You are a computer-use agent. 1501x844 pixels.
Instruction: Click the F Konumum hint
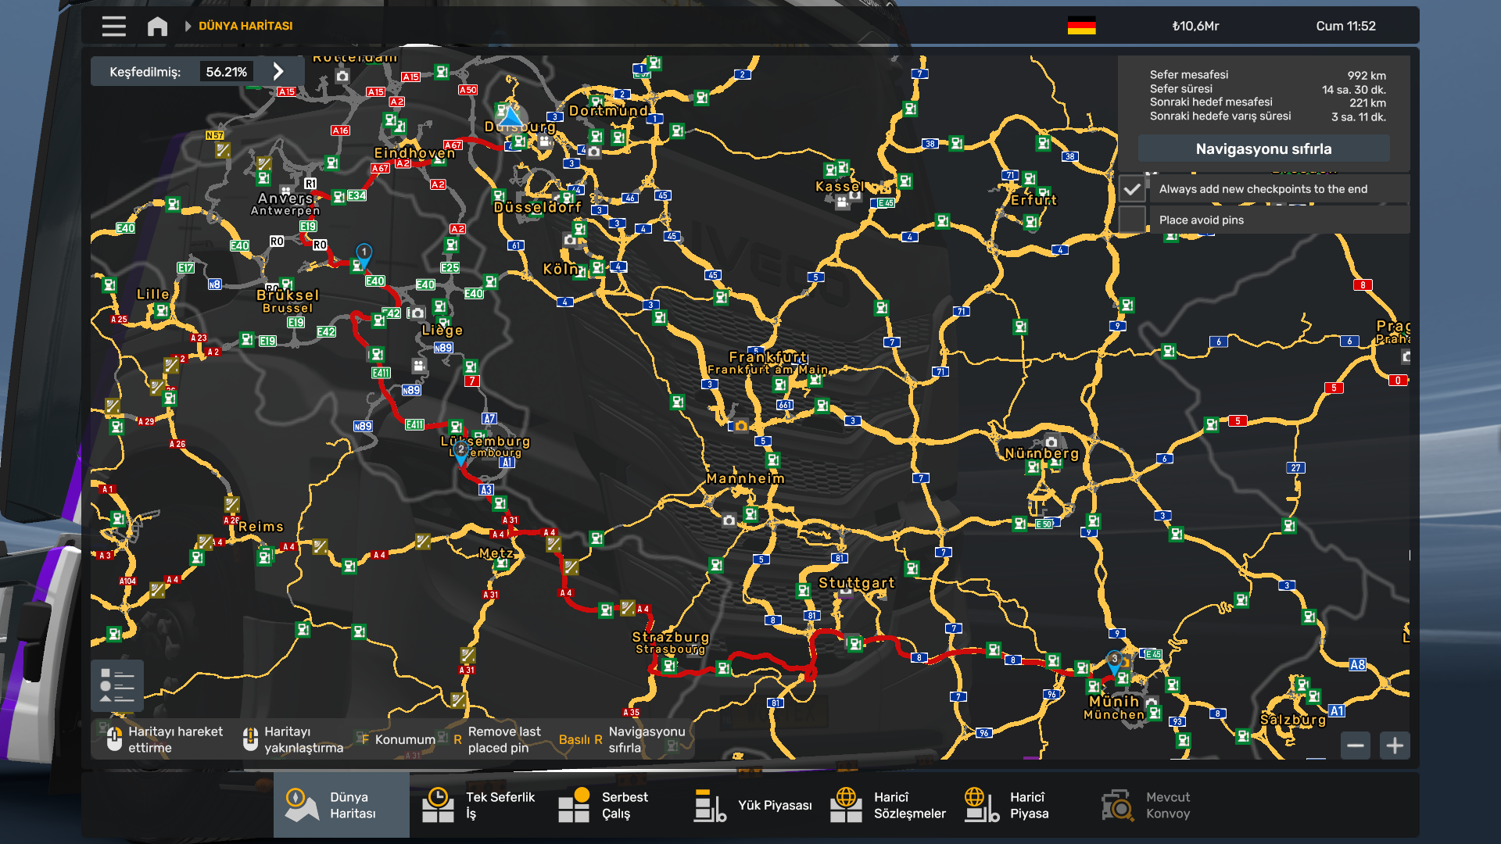tap(398, 739)
